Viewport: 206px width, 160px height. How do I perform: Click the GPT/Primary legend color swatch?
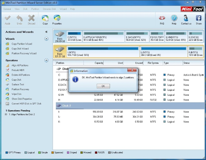point(7,152)
